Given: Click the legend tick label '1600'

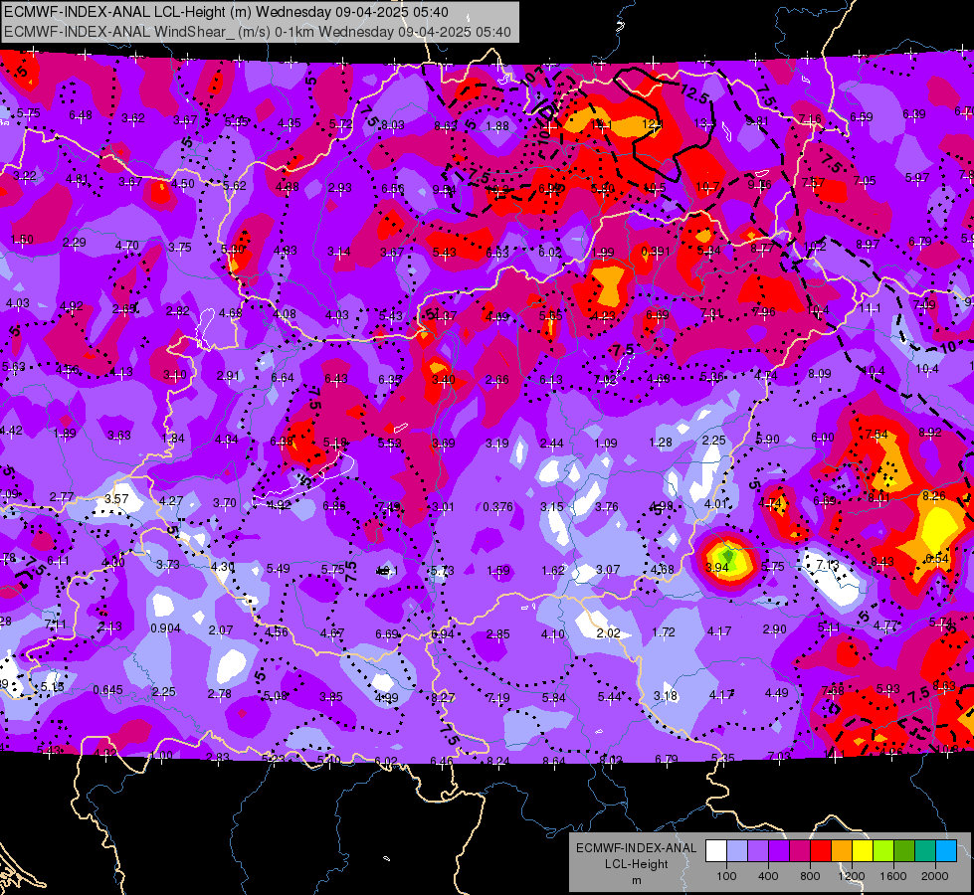Looking at the screenshot, I should click(893, 876).
